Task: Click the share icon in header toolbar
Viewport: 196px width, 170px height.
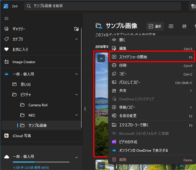Action: pyautogui.click(x=184, y=26)
